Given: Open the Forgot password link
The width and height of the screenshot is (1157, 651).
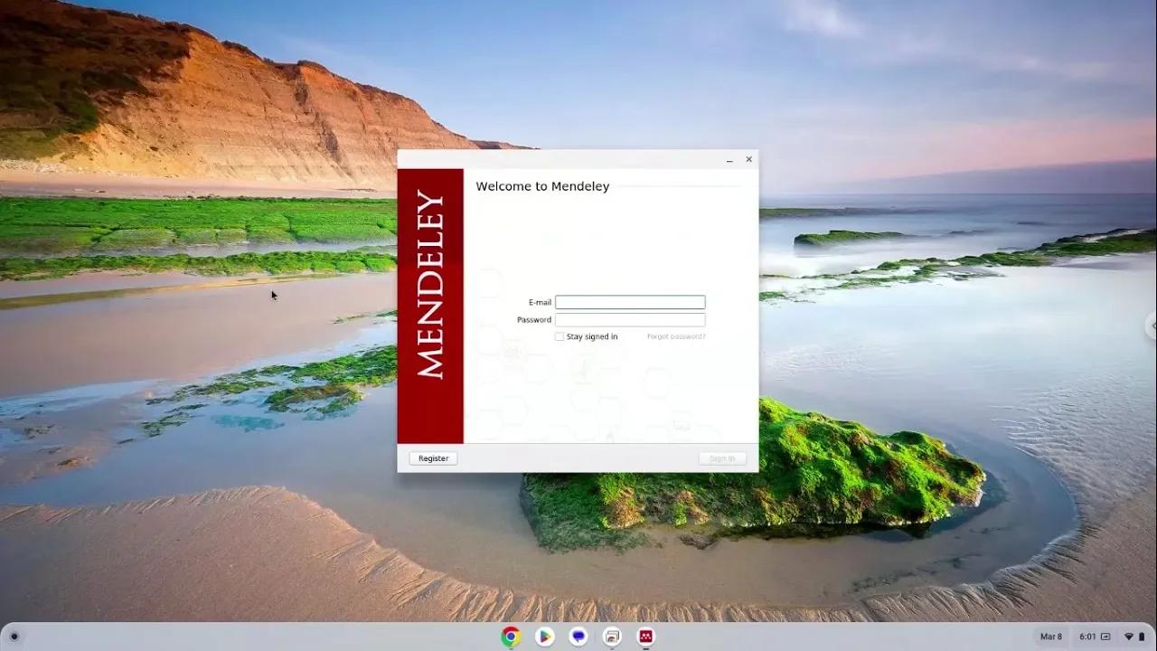Looking at the screenshot, I should 674,335.
